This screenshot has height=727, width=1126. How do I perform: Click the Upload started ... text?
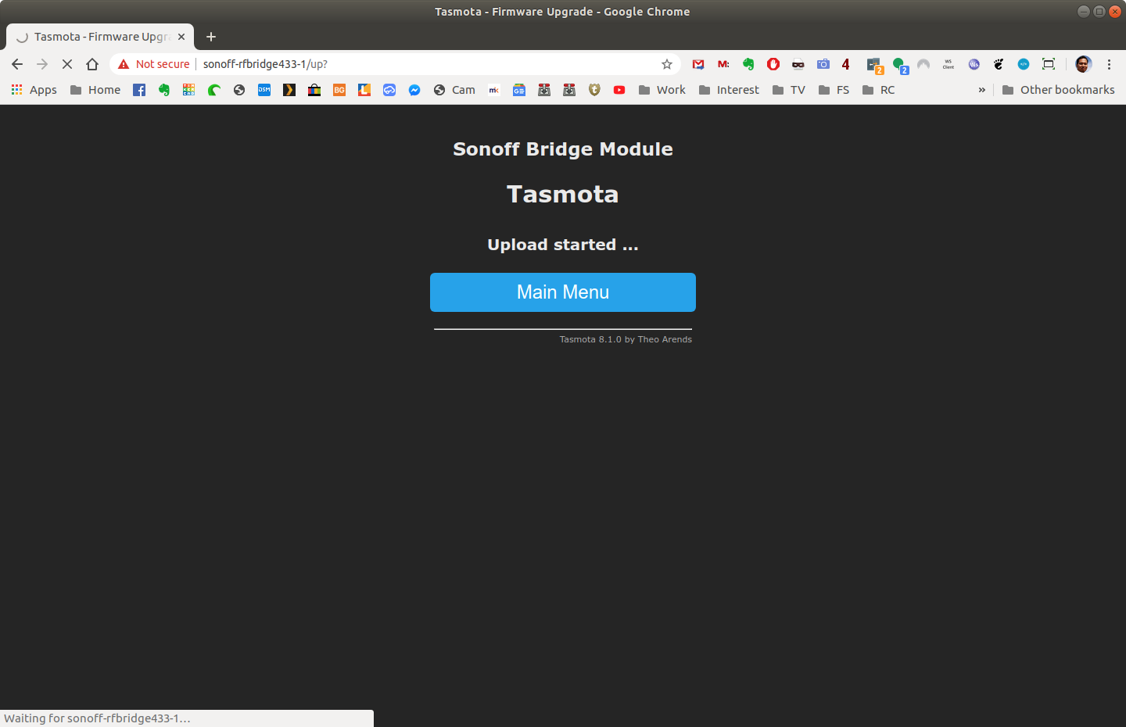click(x=563, y=245)
